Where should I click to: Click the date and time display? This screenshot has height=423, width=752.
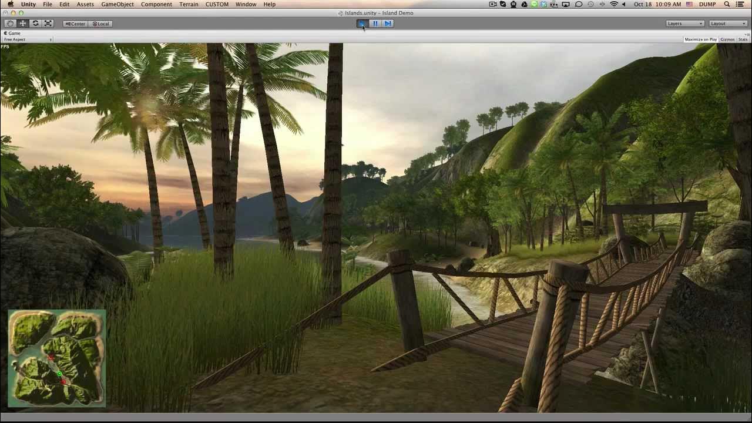657,4
